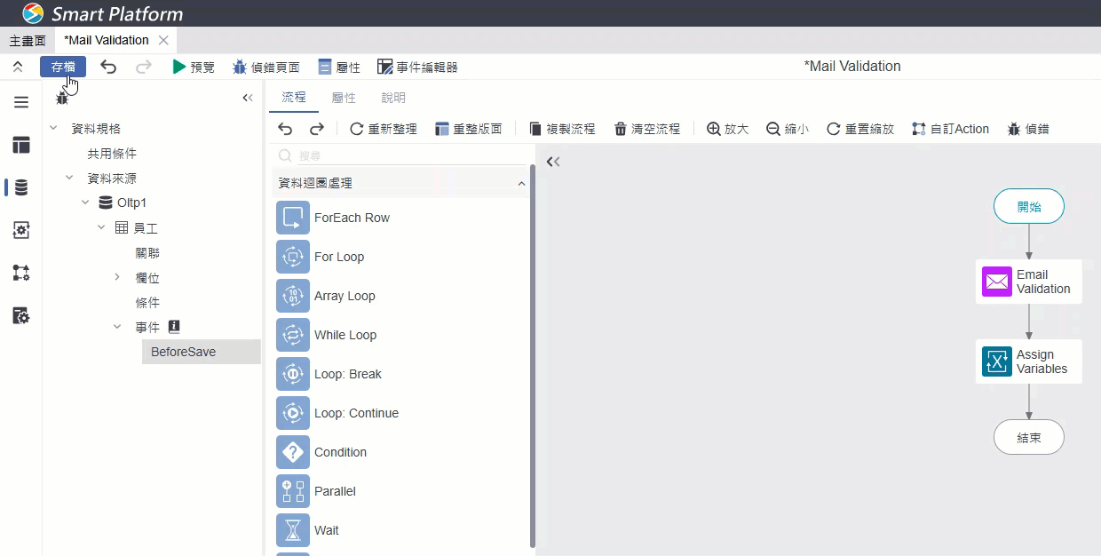This screenshot has width=1101, height=556.
Task: Collapse the 資料迴圈處理 action group
Action: 521,183
